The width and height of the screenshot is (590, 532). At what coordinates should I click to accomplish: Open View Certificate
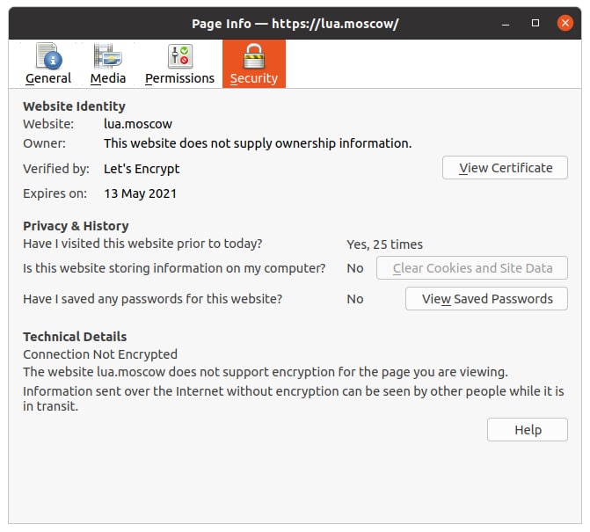point(505,168)
